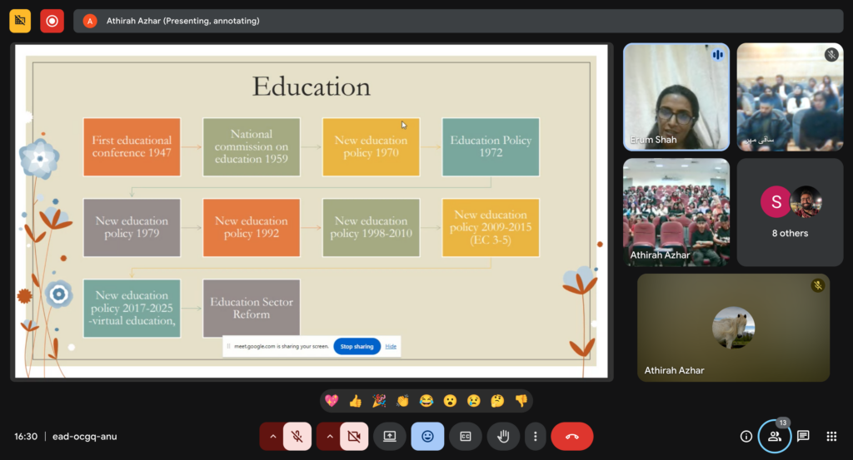Toggle the camera off button

click(x=354, y=436)
